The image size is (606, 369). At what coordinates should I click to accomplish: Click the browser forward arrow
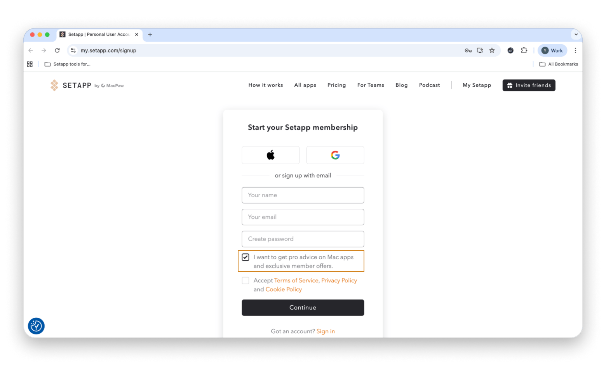coord(44,50)
